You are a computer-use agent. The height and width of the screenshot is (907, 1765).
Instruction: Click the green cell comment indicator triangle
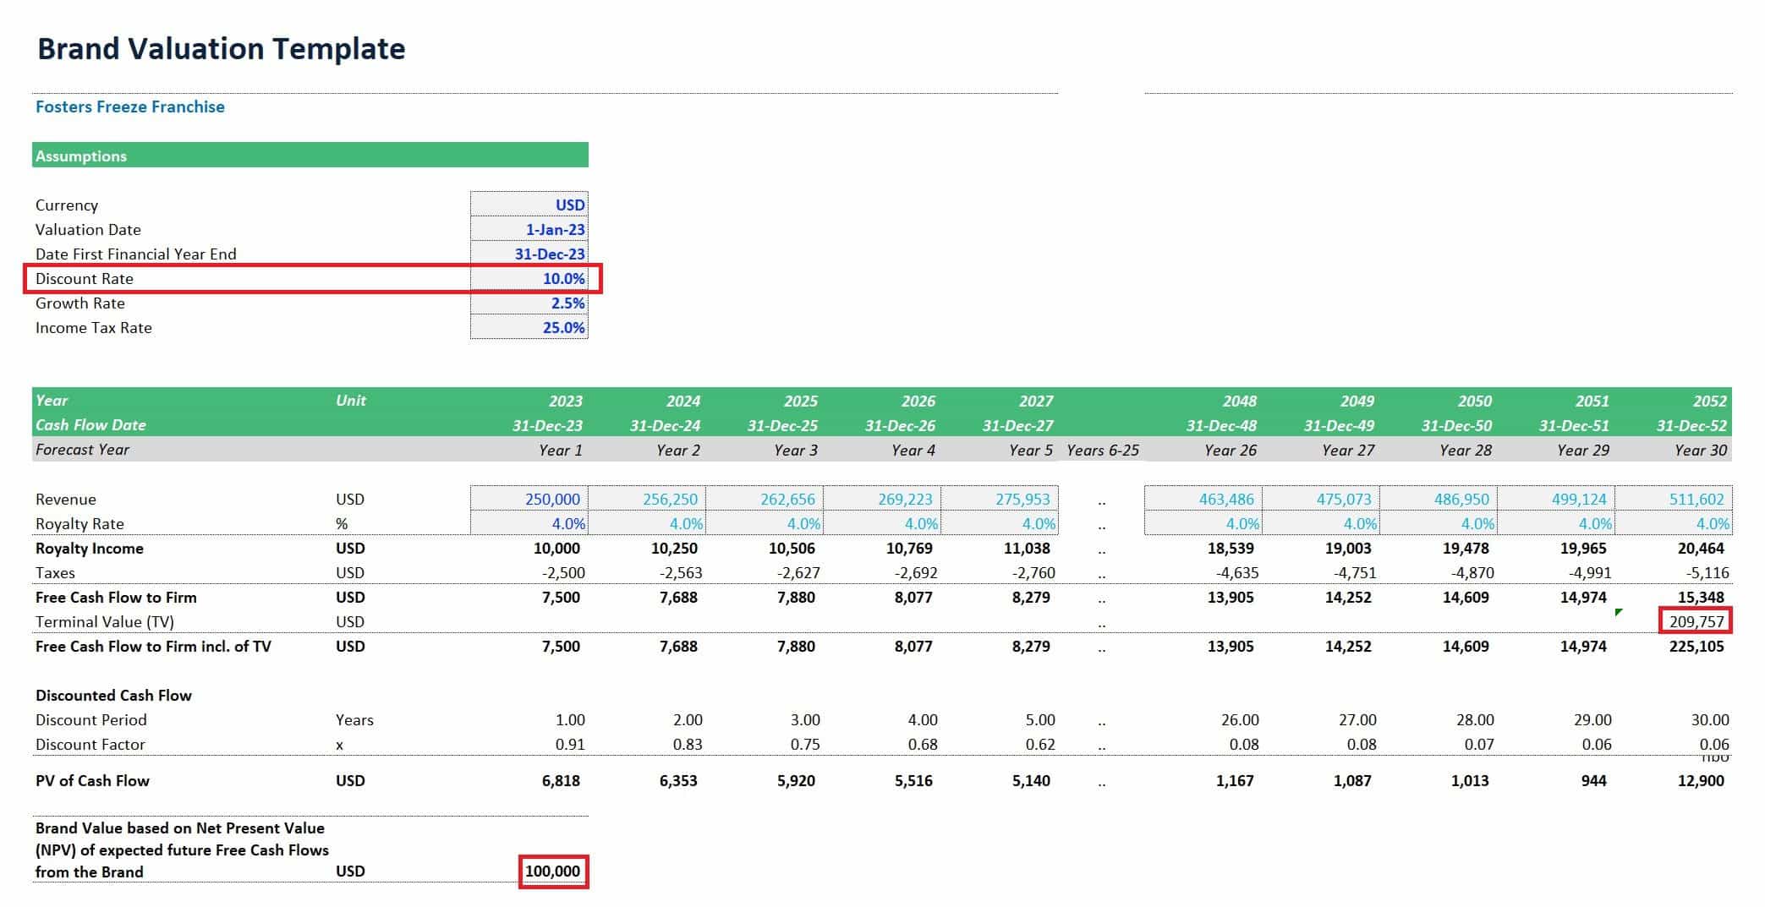point(1619,611)
